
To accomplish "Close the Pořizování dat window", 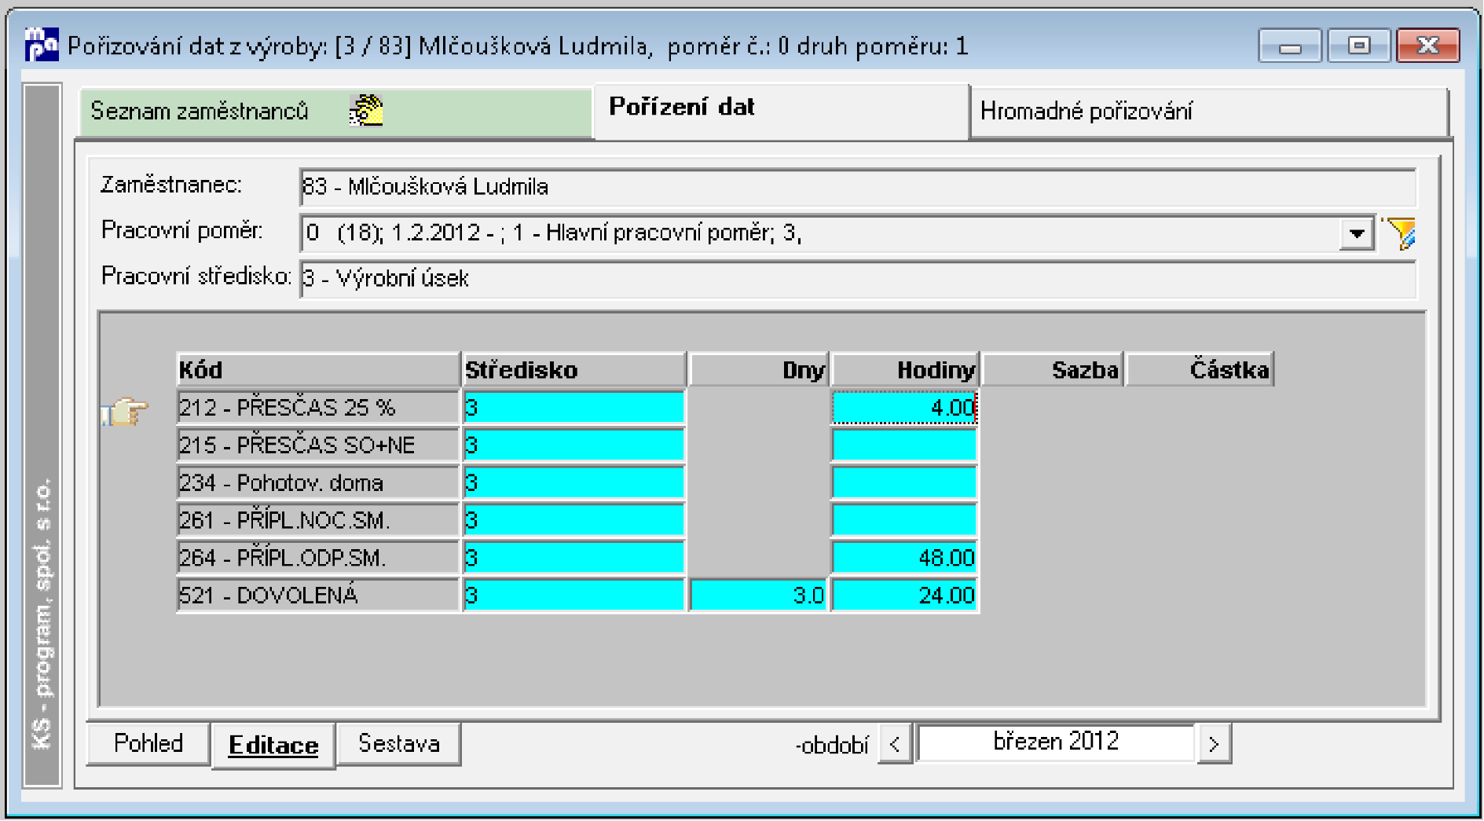I will pos(1428,46).
